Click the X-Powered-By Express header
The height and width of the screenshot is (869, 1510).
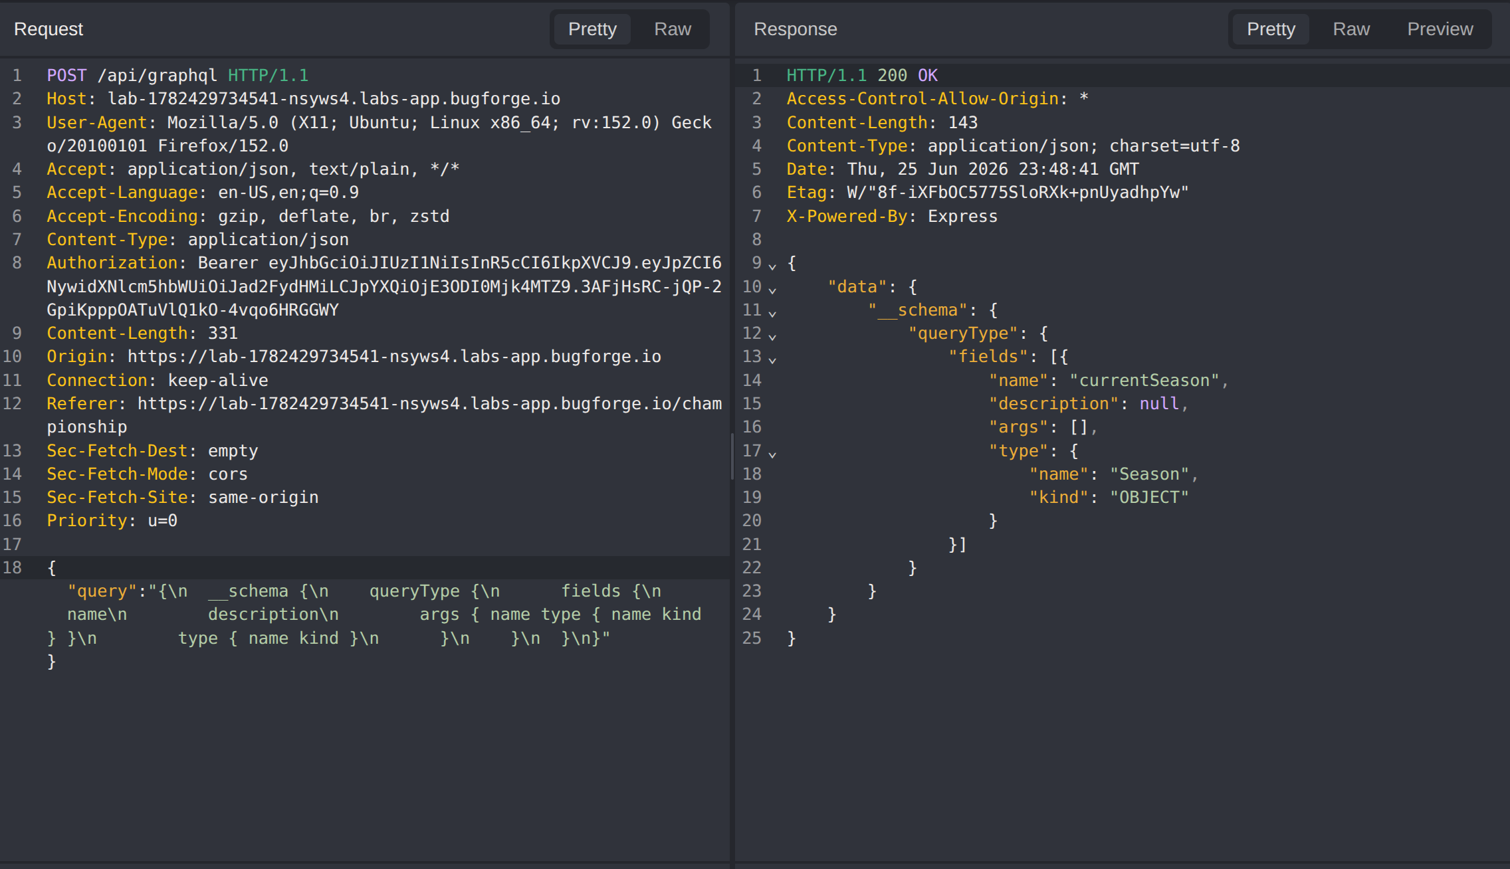[x=892, y=217]
